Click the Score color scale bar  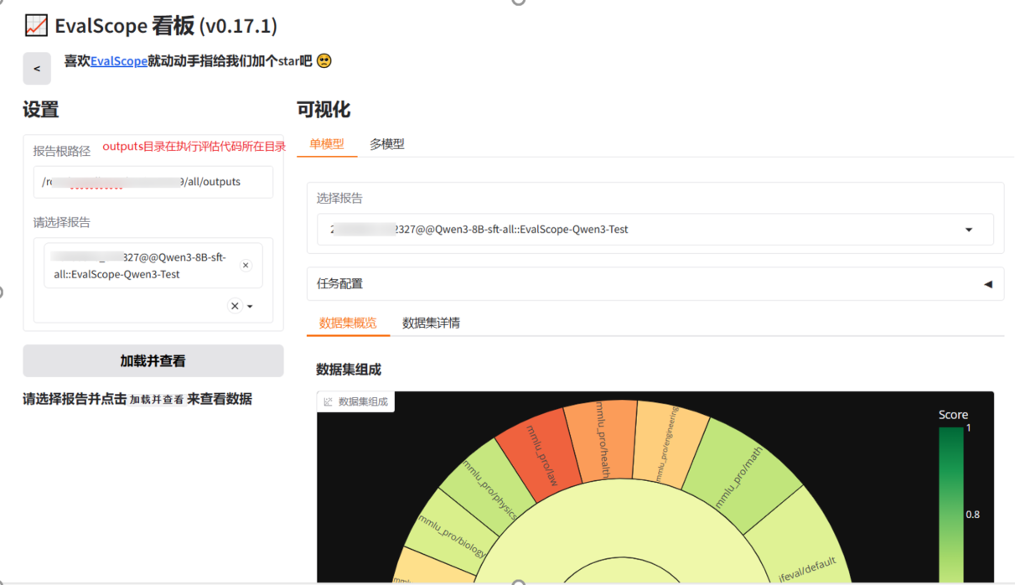pyautogui.click(x=950, y=505)
